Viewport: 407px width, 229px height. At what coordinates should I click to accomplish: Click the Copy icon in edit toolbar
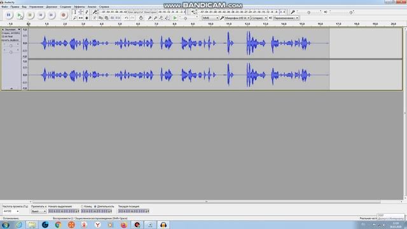point(100,18)
